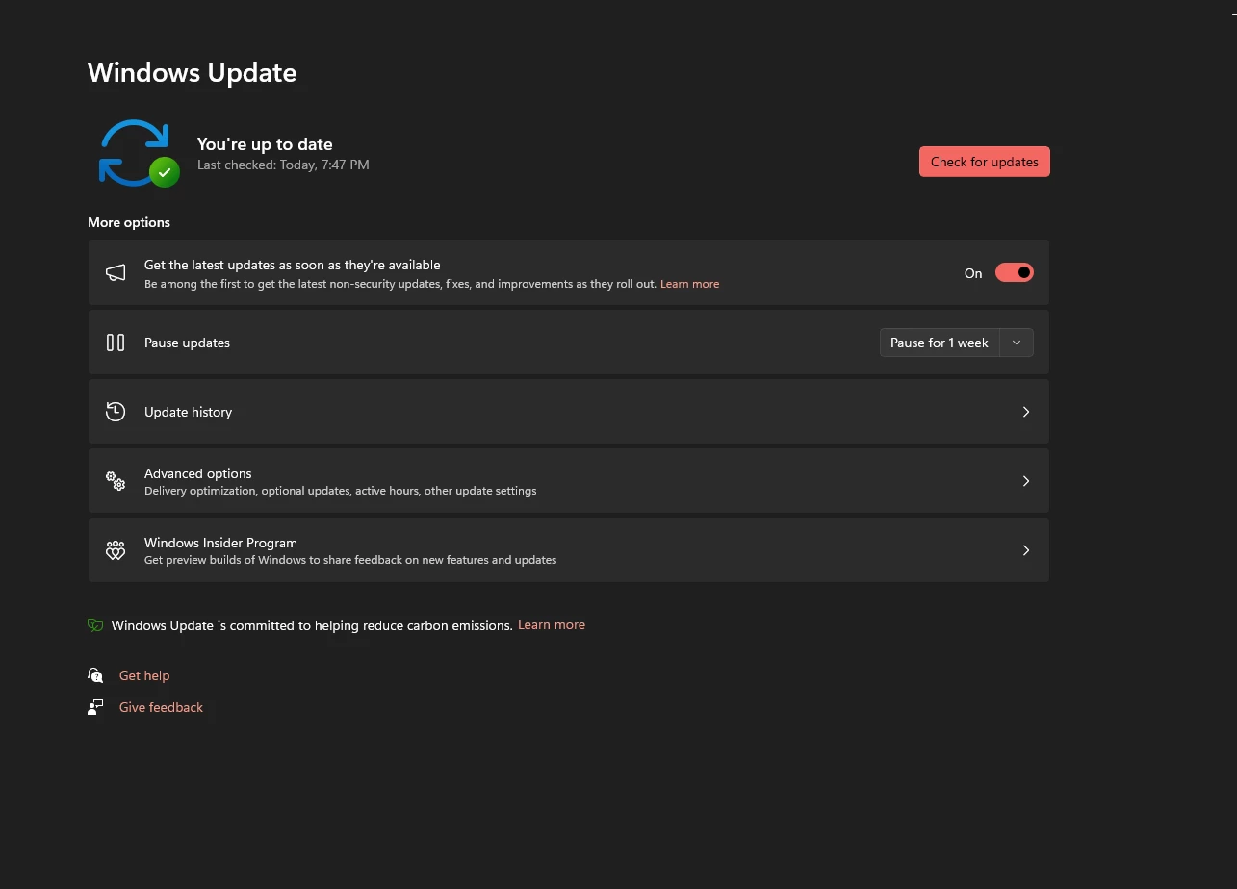Click 'Windows Update is committed' carbon statement

click(312, 625)
